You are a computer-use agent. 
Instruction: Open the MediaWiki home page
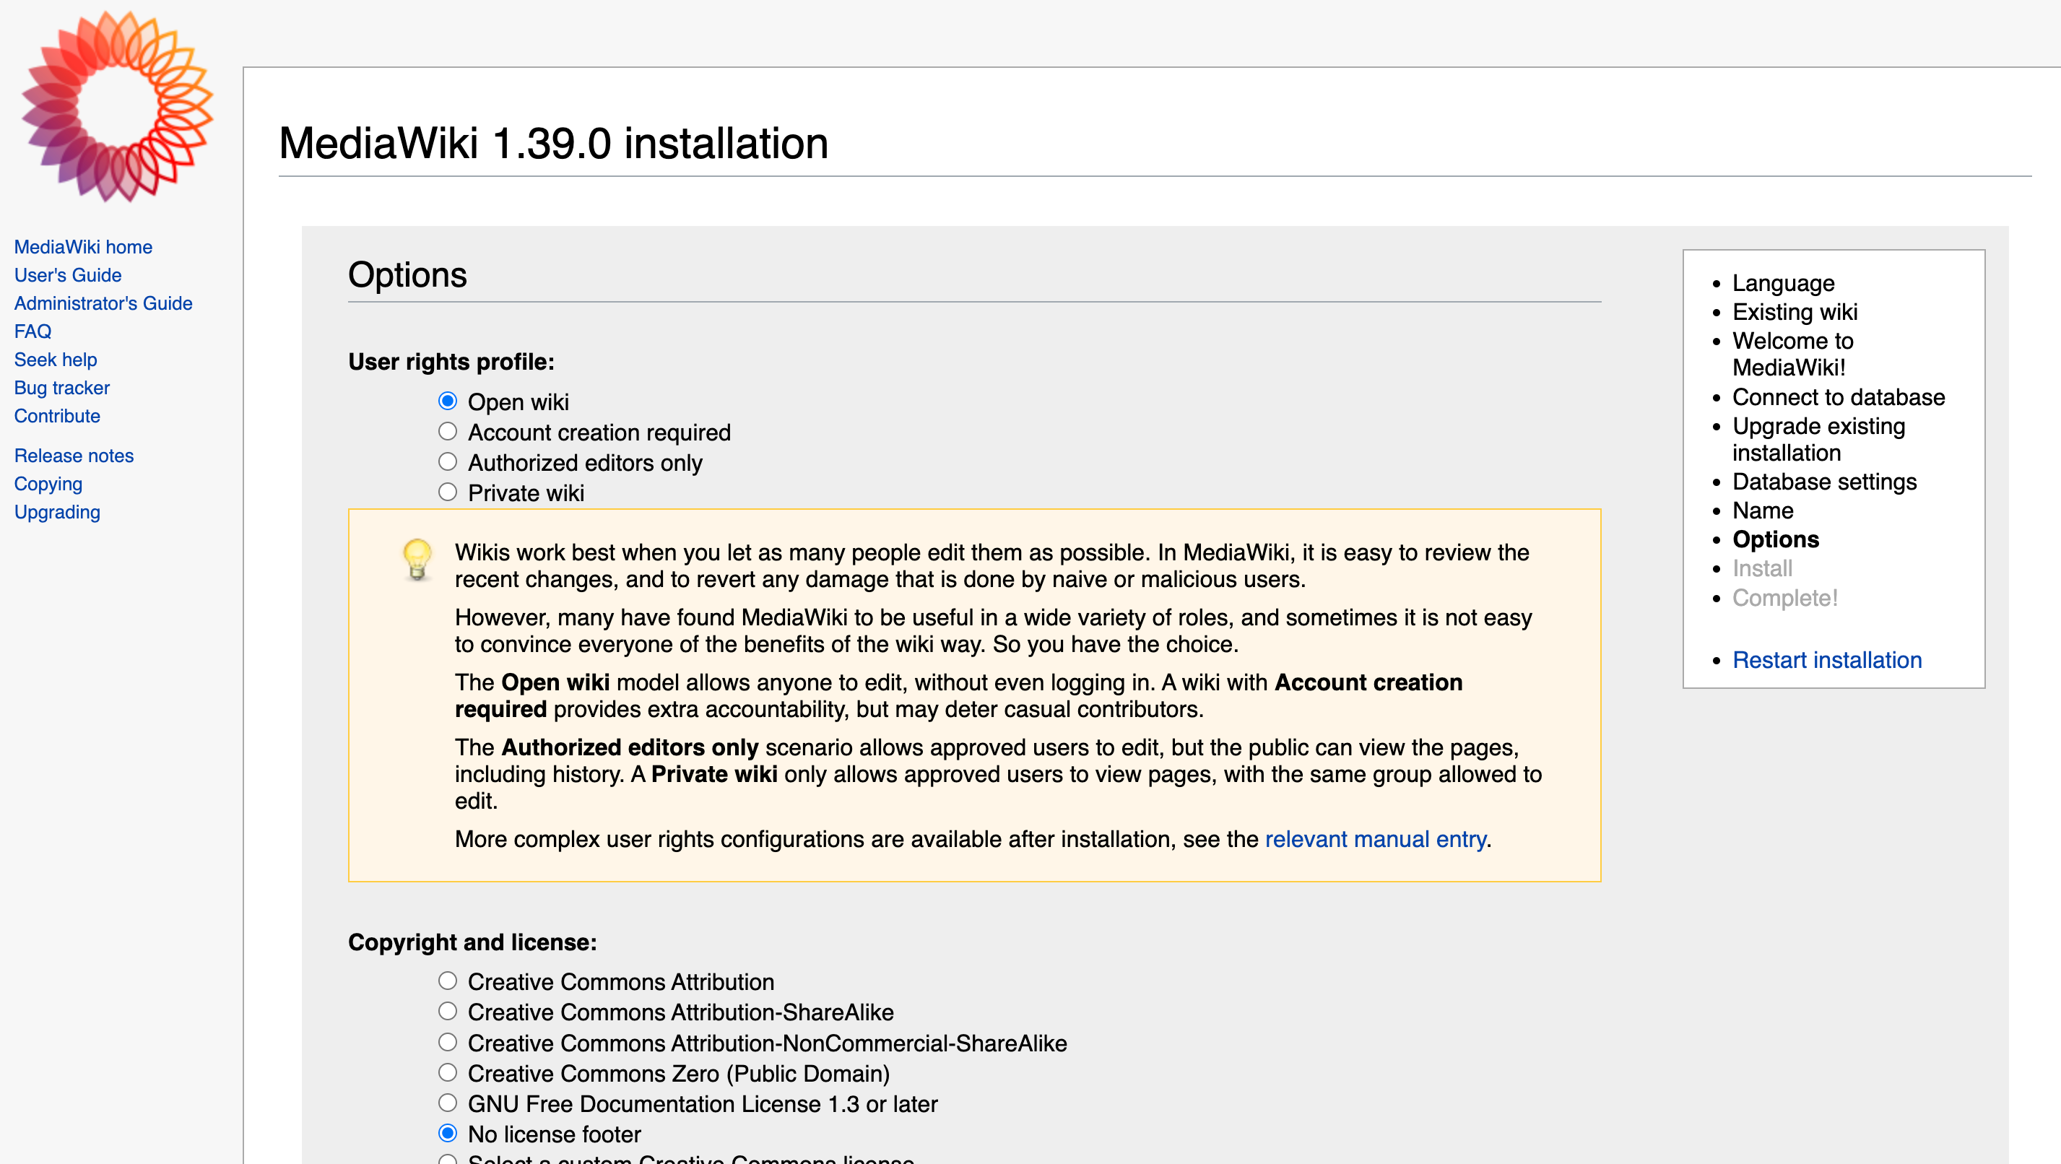pyautogui.click(x=82, y=246)
